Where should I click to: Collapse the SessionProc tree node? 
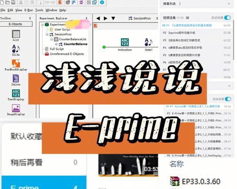click(x=47, y=34)
